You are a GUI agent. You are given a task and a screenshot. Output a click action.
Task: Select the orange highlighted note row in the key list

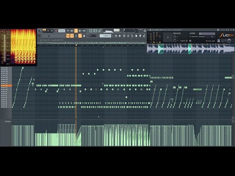pos(6,86)
